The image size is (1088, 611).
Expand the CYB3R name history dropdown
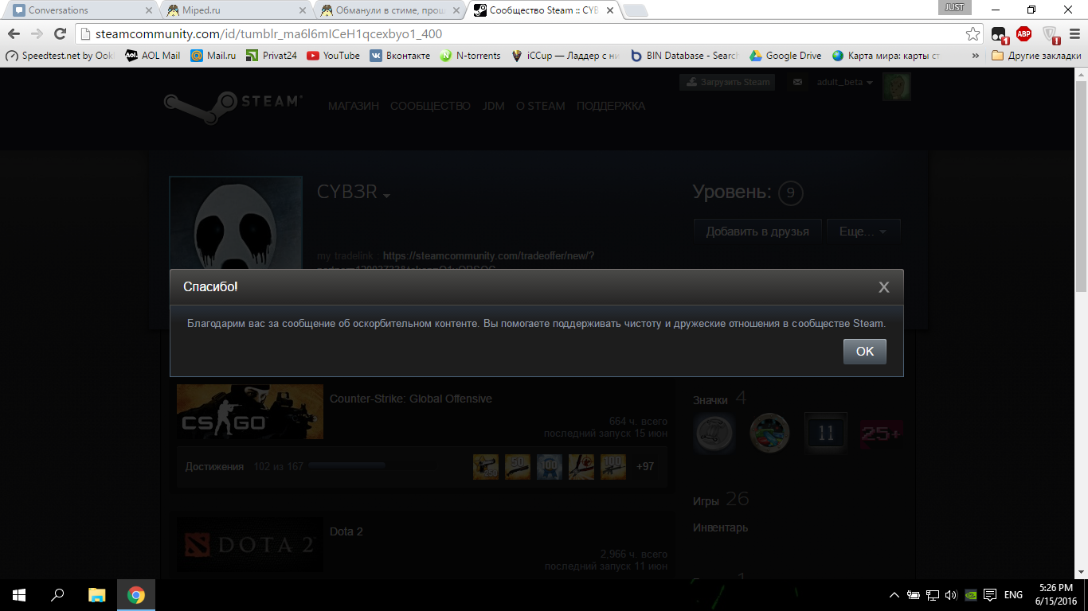[x=387, y=197]
